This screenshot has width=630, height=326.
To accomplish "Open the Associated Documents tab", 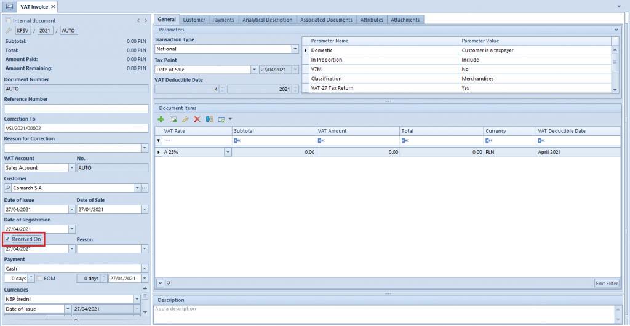I will pos(327,20).
